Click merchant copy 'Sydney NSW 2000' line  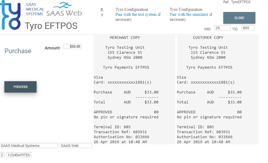click(x=125, y=57)
